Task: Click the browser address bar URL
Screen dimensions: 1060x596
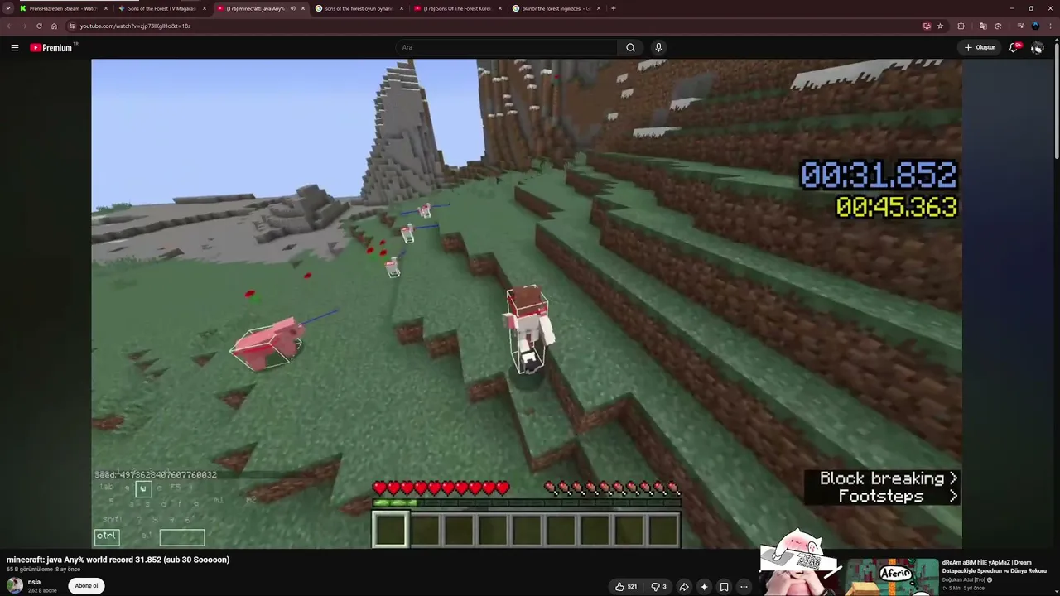Action: (x=135, y=26)
